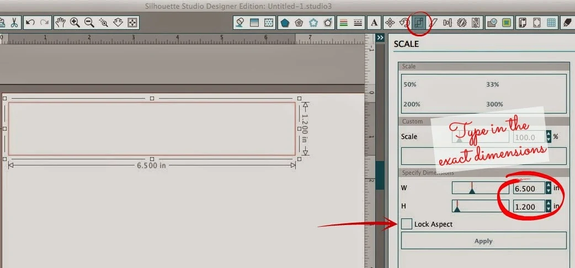This screenshot has height=268, width=575.
Task: Redo the last action
Action: point(44,23)
